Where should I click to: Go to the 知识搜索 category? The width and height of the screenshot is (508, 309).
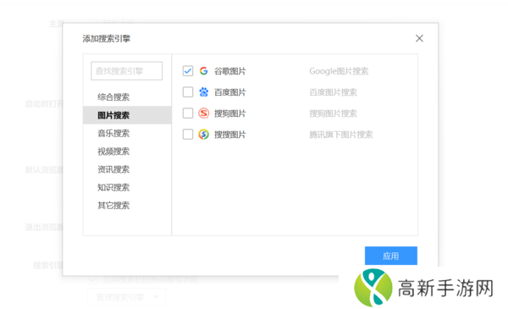tap(127, 187)
